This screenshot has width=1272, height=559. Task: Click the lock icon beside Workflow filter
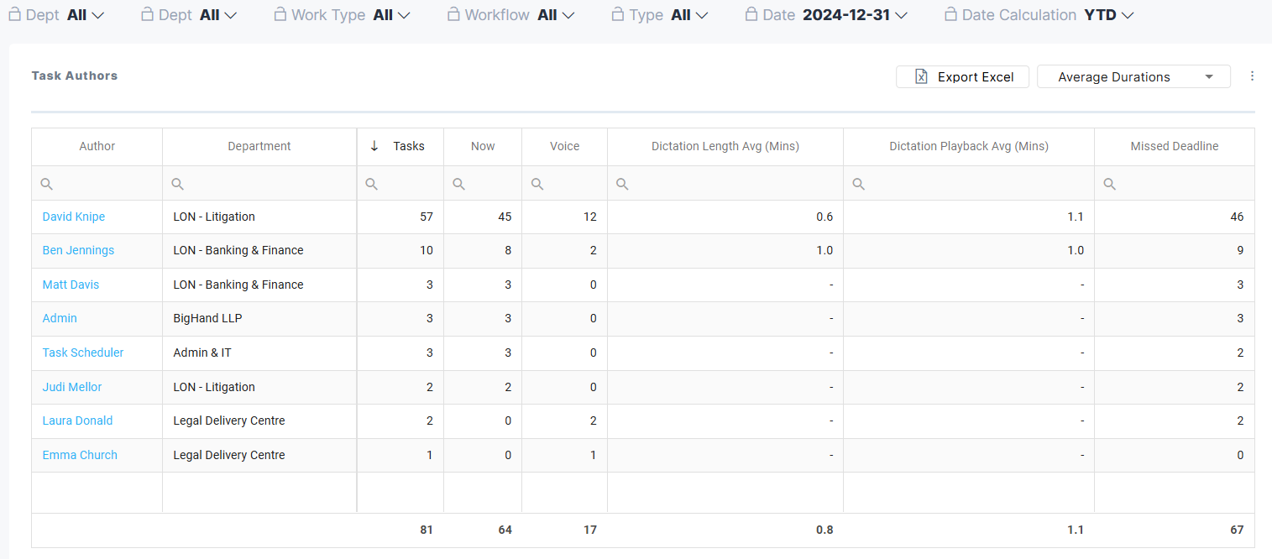[453, 14]
